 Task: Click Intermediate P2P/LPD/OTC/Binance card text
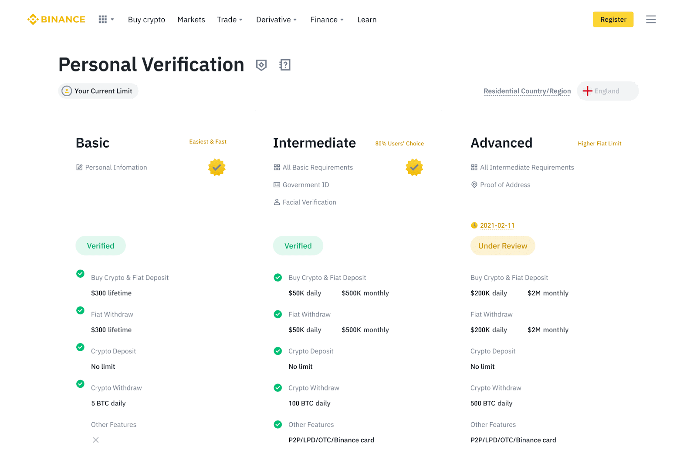331,440
